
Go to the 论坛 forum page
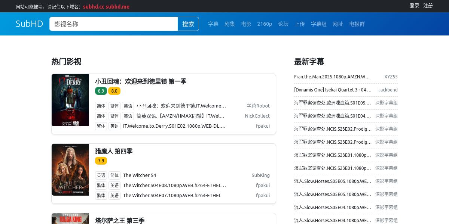pyautogui.click(x=283, y=24)
